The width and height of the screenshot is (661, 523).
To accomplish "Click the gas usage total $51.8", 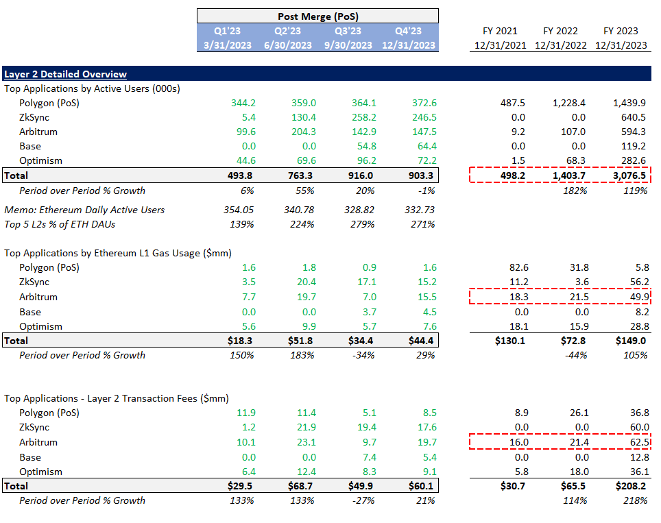I will [x=300, y=341].
